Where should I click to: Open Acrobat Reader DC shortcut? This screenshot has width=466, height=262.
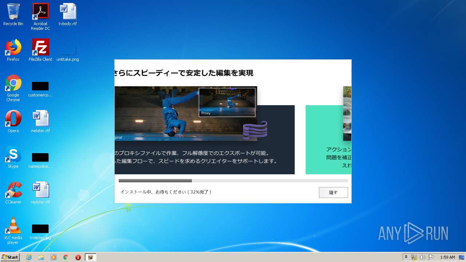pyautogui.click(x=40, y=17)
